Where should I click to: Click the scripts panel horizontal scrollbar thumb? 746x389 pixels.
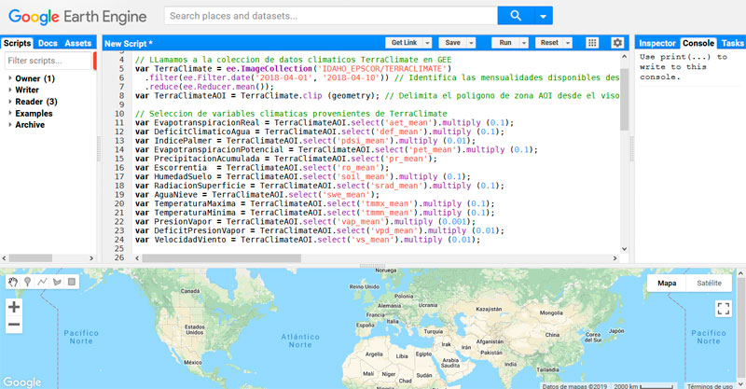[x=31, y=258]
